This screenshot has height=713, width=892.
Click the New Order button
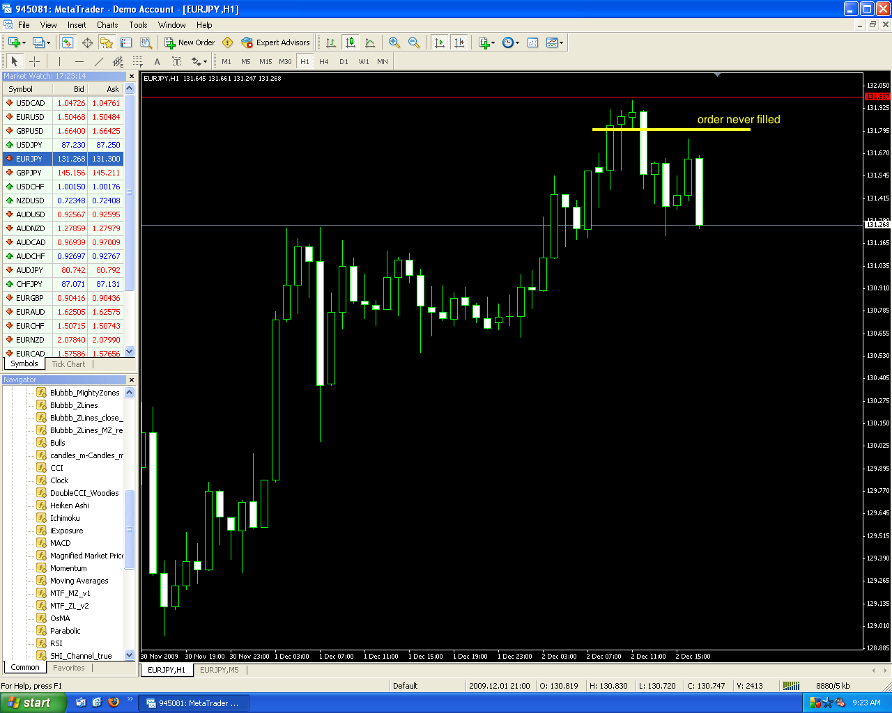pos(190,42)
